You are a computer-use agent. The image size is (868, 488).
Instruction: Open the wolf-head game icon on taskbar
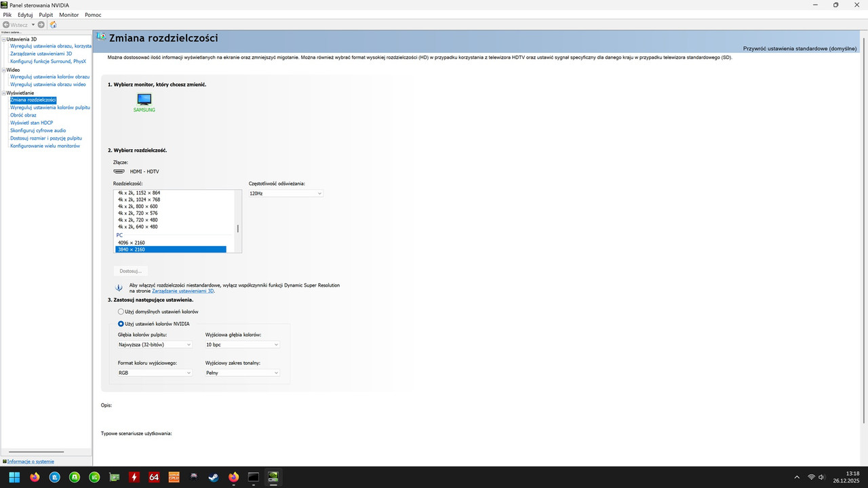[194, 477]
